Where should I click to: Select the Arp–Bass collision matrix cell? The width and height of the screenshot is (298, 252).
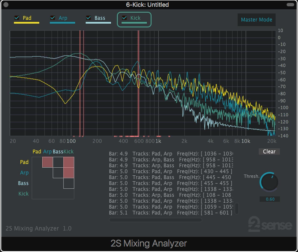tap(58, 173)
